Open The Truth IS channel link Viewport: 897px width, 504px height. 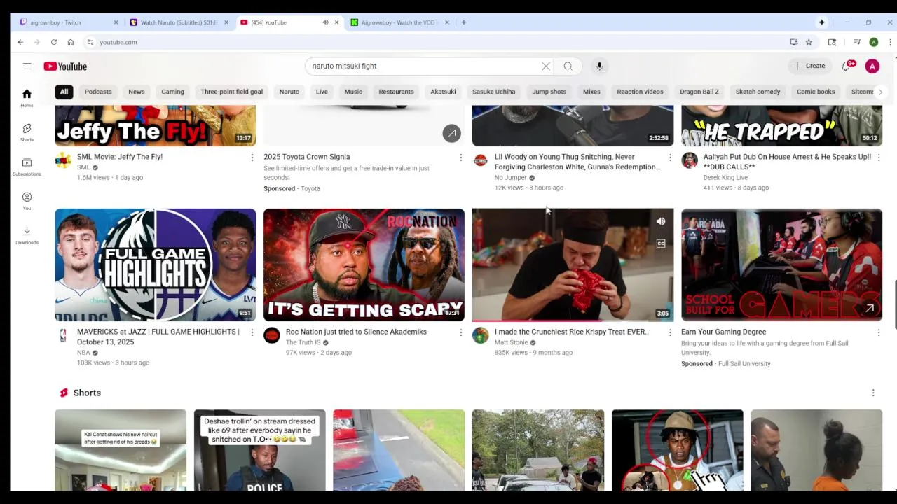303,342
